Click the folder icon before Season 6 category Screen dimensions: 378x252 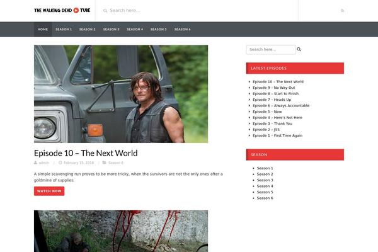pyautogui.click(x=104, y=163)
